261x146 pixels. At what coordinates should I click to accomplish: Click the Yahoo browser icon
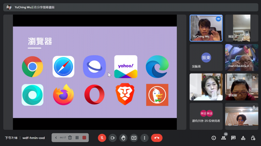[x=126, y=67]
